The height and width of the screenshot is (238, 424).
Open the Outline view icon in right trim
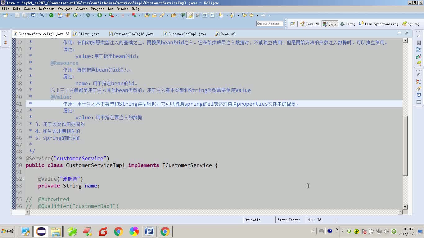tap(419, 50)
